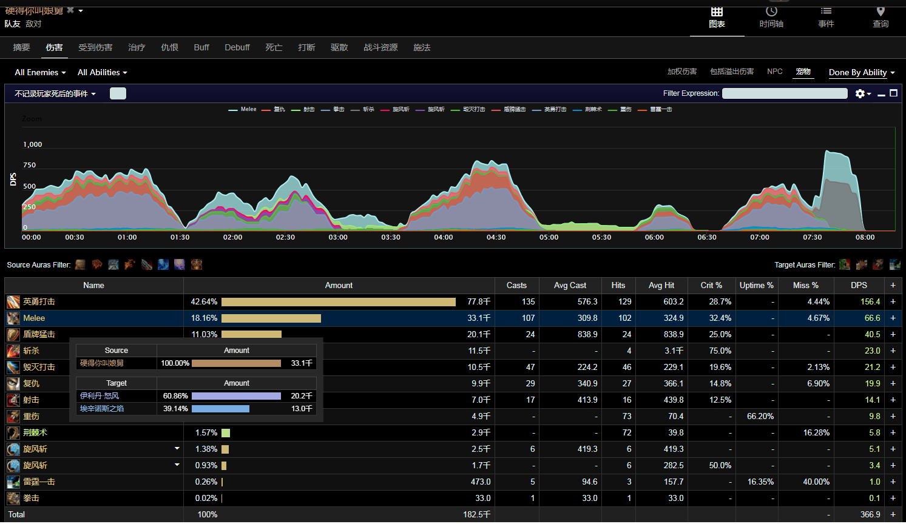The image size is (906, 524).
Task: Toggle the 复仇 series in chart legend
Action: (x=274, y=109)
